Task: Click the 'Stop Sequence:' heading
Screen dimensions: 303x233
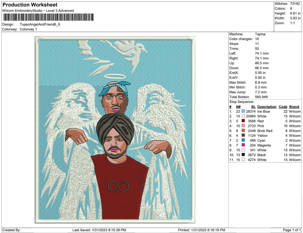Action: click(241, 102)
